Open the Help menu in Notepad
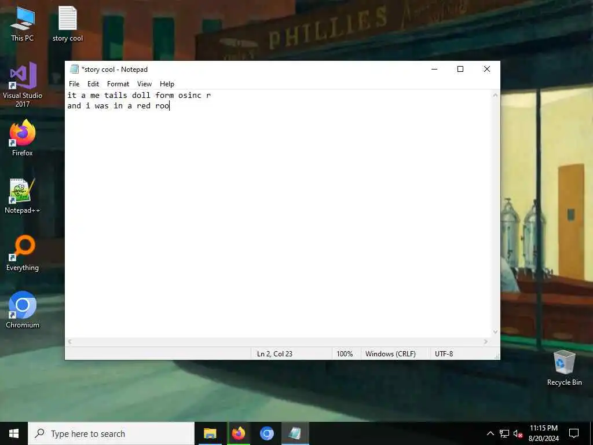This screenshot has height=445, width=593. [x=167, y=84]
